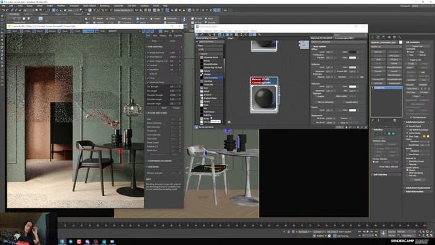
Task: Click the Repeat tool in ribbon
Action: (x=98, y=18)
